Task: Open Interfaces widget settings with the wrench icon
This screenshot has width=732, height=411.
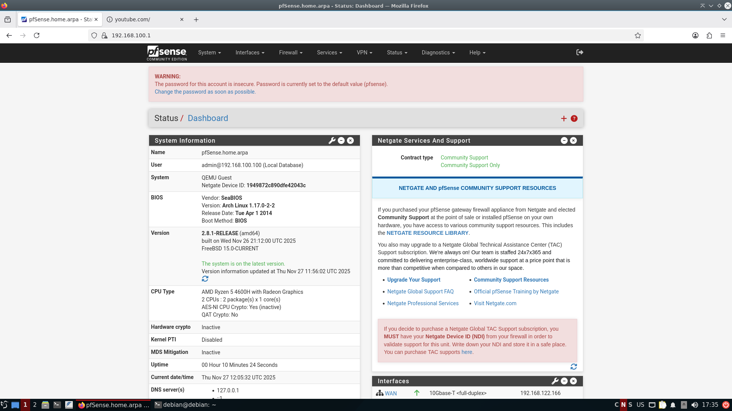Action: click(x=555, y=381)
